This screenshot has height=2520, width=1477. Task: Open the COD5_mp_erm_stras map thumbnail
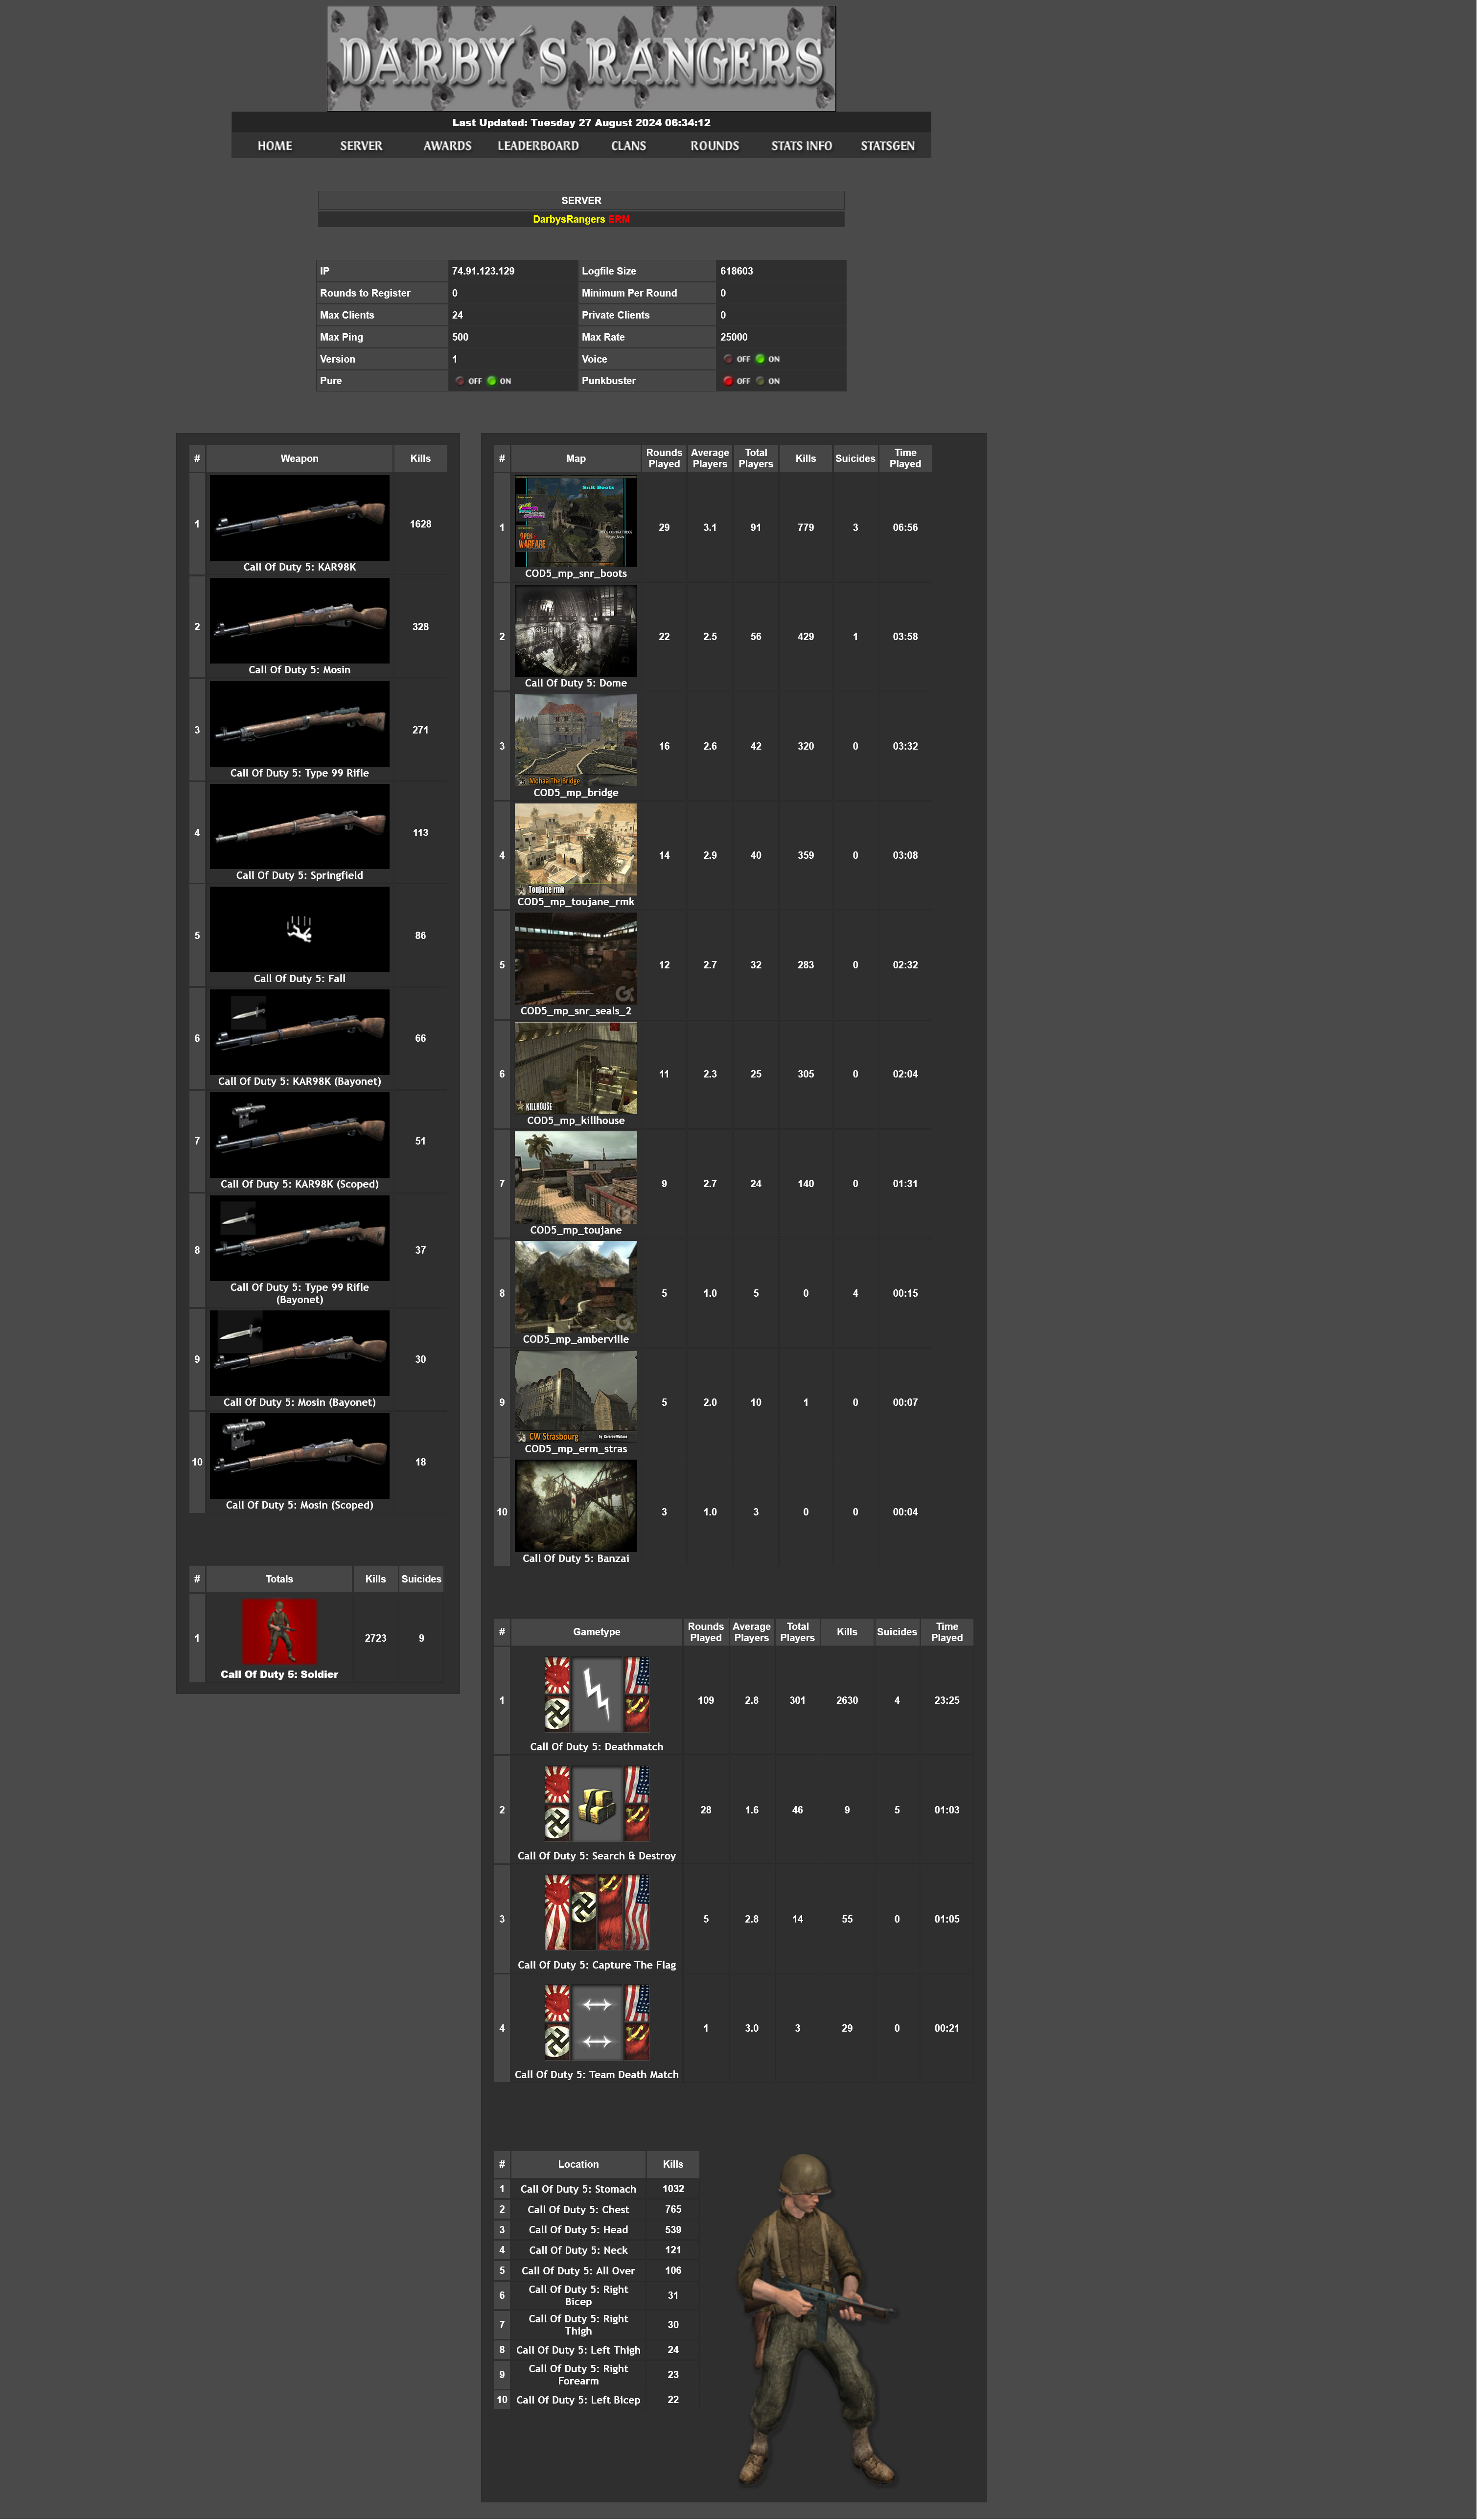[x=576, y=1397]
